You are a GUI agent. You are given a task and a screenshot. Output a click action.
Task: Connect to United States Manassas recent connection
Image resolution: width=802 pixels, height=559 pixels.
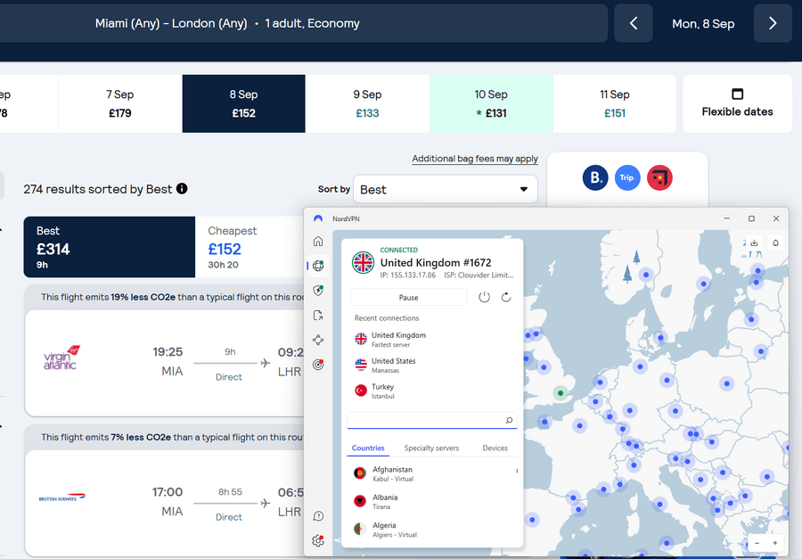click(x=432, y=365)
